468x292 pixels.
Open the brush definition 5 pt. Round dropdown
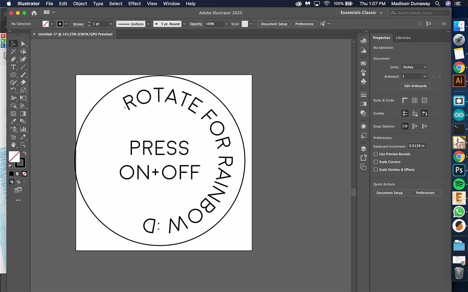pyautogui.click(x=184, y=24)
